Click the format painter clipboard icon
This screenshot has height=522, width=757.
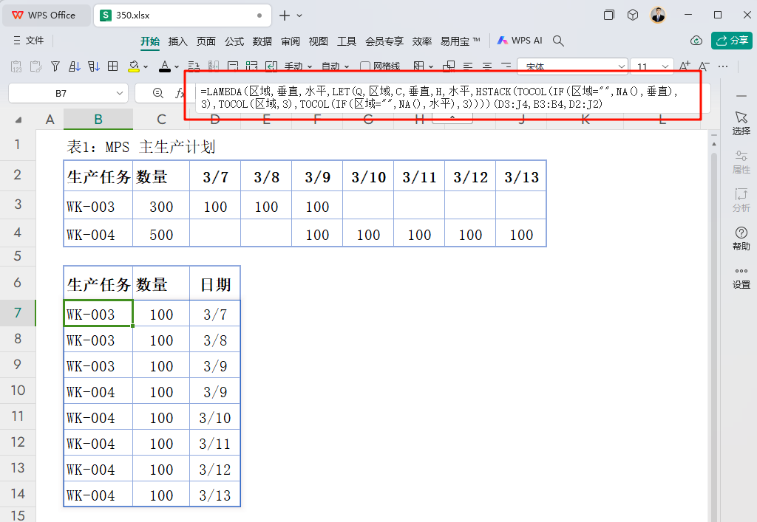point(35,66)
